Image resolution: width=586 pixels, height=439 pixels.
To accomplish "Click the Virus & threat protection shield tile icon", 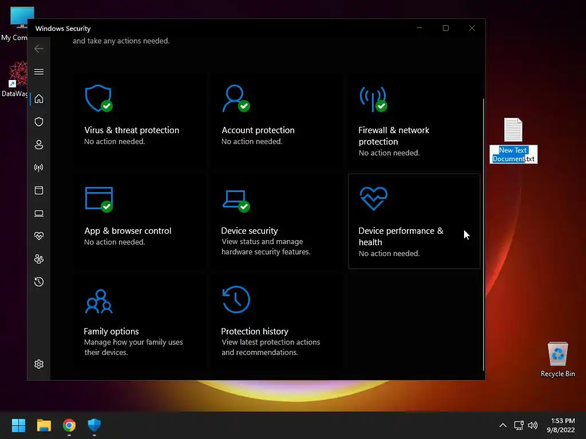I will (x=98, y=98).
